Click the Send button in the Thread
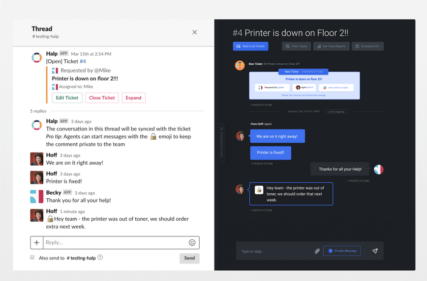This screenshot has width=427, height=281. [189, 258]
